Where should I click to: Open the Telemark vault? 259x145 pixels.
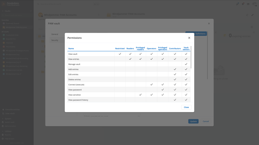[9, 43]
